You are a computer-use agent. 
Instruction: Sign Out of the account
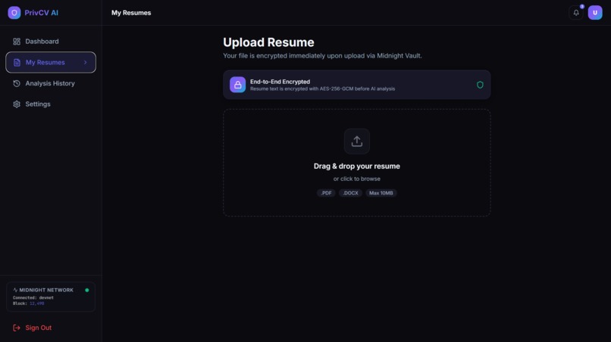coord(33,328)
